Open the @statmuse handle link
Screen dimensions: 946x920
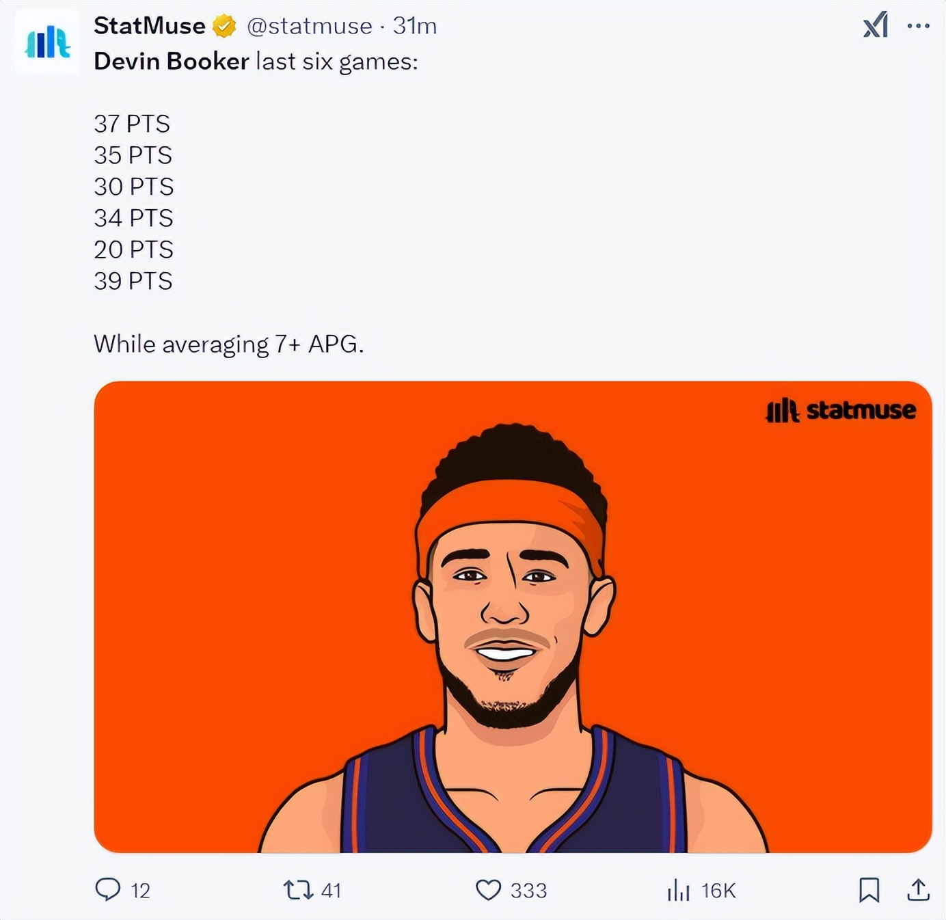coord(309,26)
